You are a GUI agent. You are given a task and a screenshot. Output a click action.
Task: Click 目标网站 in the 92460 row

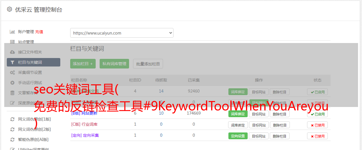click(259, 92)
